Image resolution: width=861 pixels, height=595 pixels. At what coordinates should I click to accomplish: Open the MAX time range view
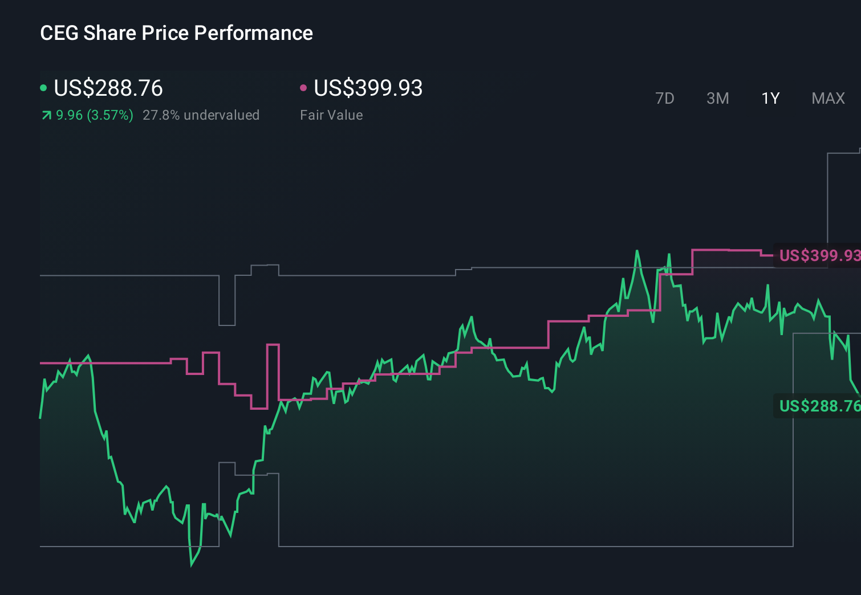827,98
